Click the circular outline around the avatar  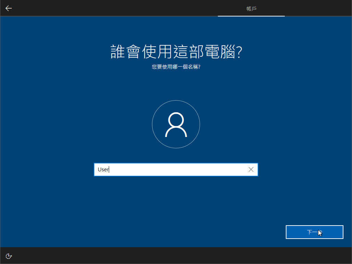[153, 124]
